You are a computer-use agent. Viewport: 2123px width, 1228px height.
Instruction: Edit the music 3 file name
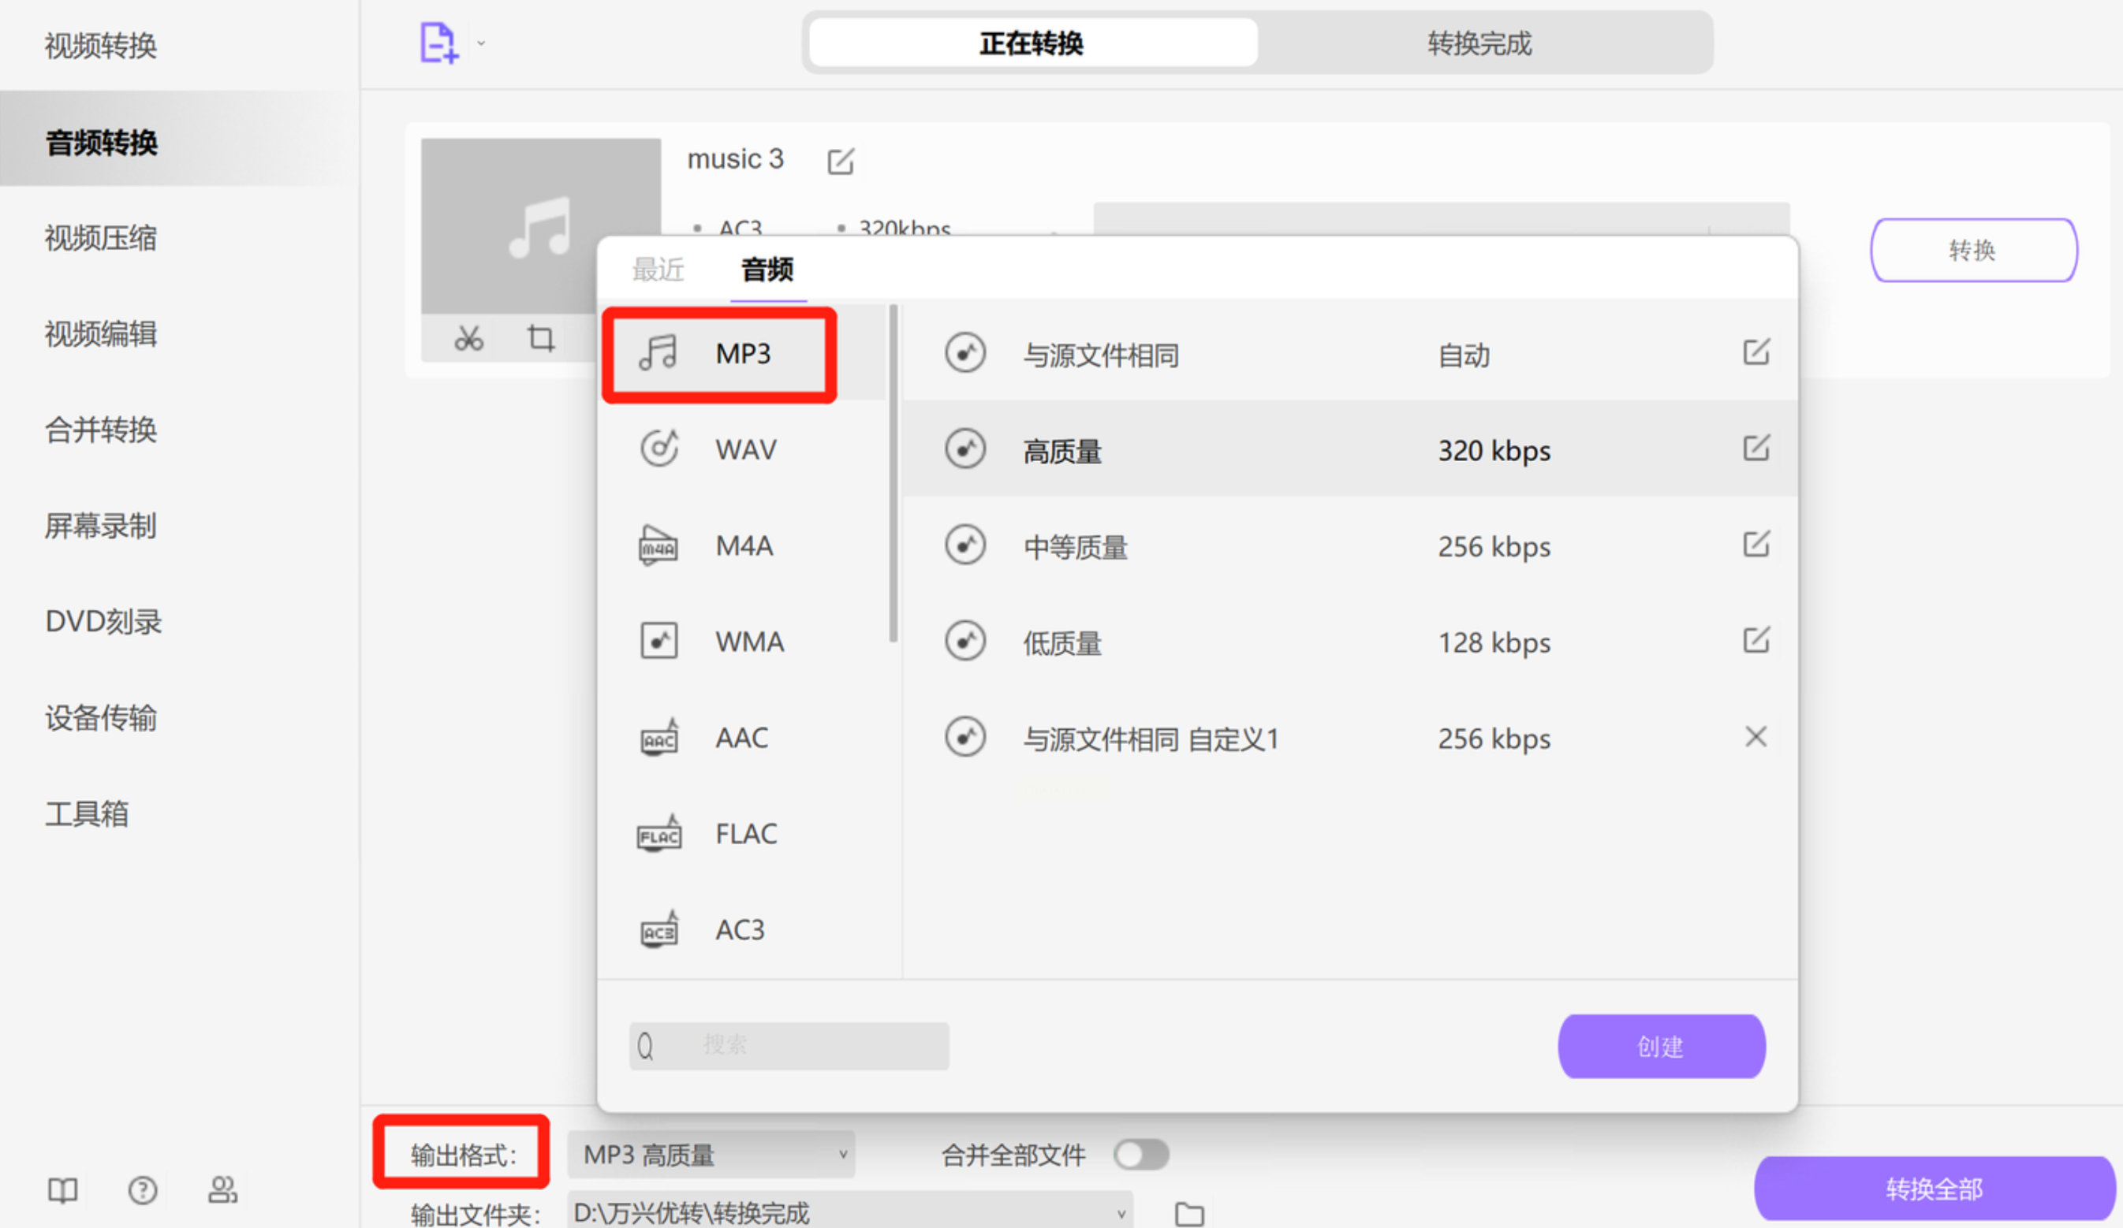[x=840, y=161]
